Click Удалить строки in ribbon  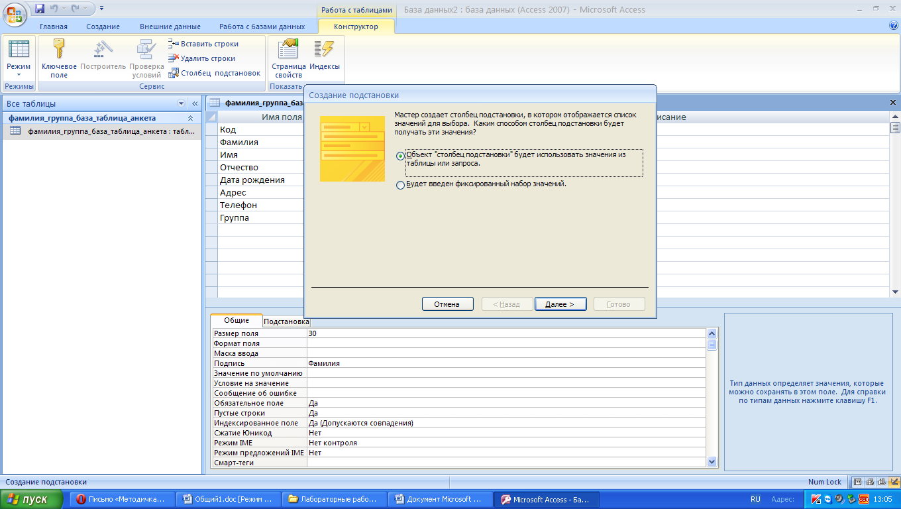(x=202, y=58)
